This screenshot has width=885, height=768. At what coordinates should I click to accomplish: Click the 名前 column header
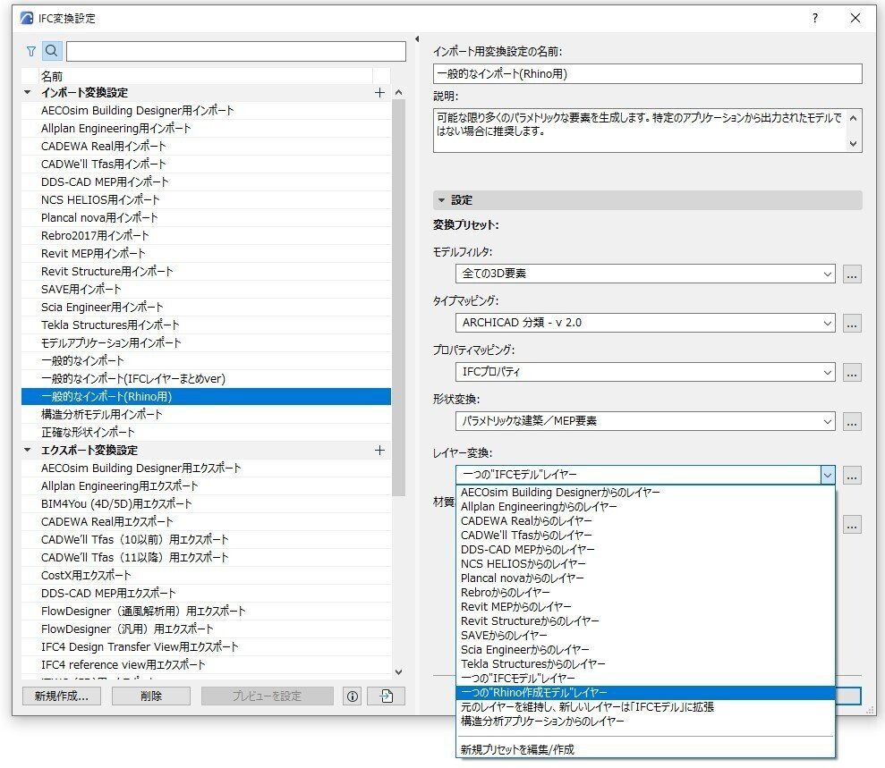click(x=206, y=76)
